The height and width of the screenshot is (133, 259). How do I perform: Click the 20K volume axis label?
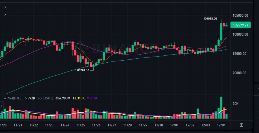coord(236,104)
